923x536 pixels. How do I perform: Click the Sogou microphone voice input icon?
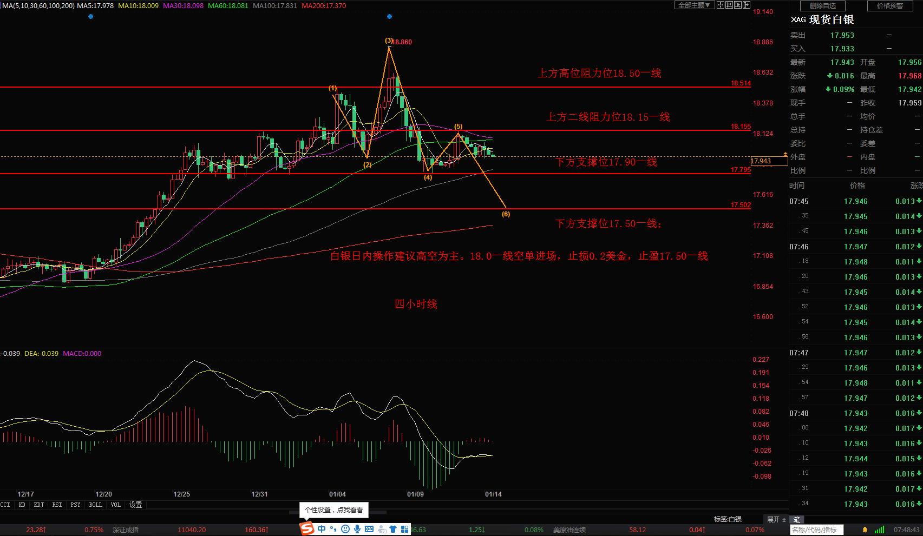pos(357,529)
